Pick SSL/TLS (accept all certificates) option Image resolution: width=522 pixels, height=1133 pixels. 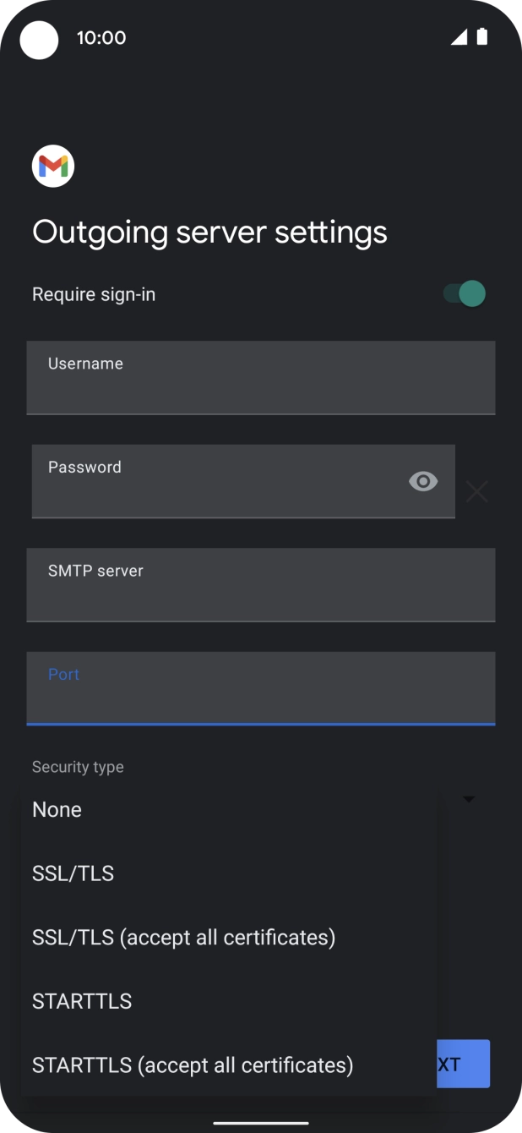tap(184, 937)
